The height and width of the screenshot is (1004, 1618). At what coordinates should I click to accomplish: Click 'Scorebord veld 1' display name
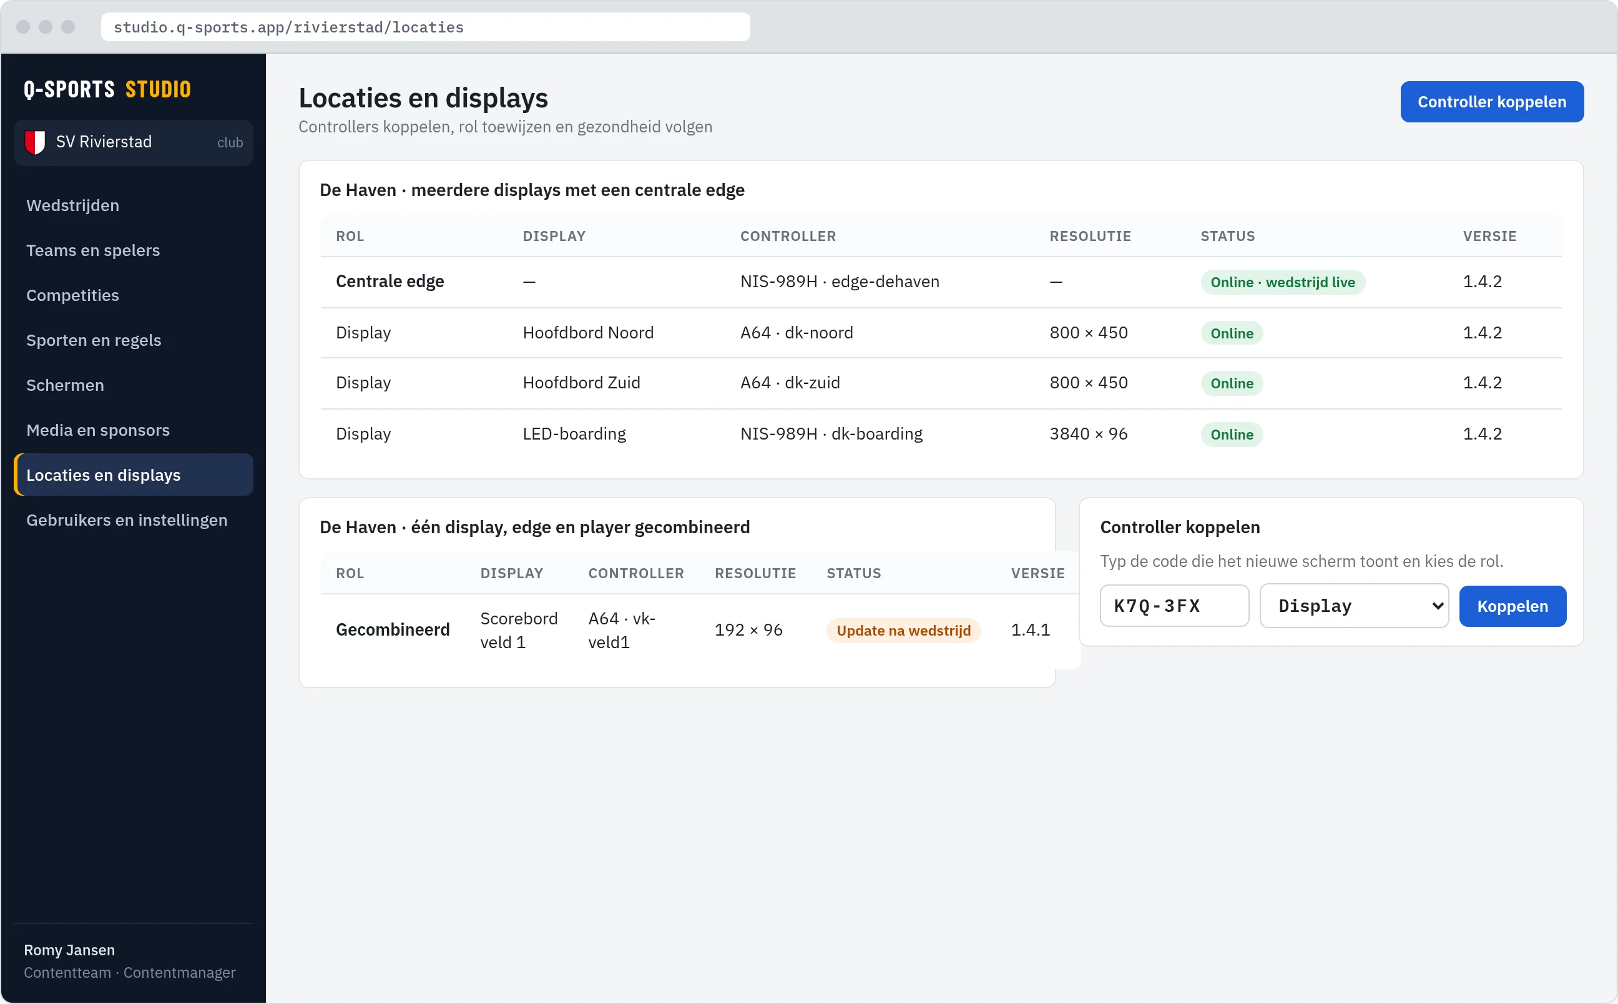tap(519, 630)
